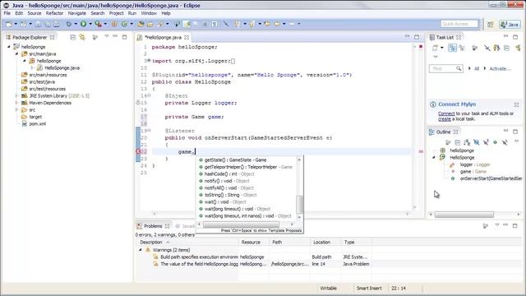Open the Refactor menu
526x296 pixels.
click(x=54, y=13)
